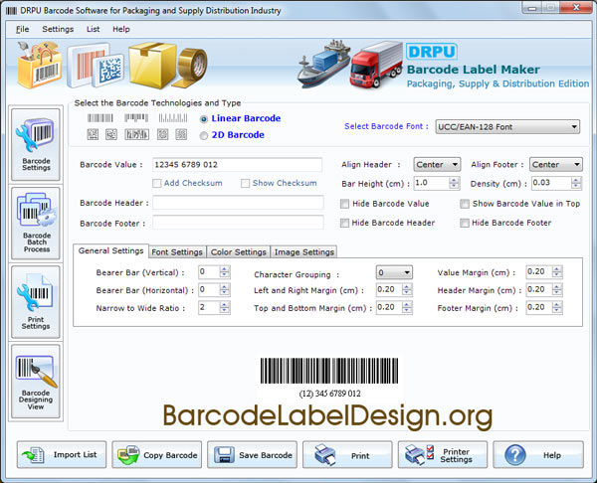Image resolution: width=597 pixels, height=483 pixels.
Task: Adjust Density spinner arrows
Action: coord(576,183)
